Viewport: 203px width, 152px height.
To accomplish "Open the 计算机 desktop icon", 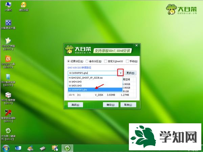I will point(8,7).
